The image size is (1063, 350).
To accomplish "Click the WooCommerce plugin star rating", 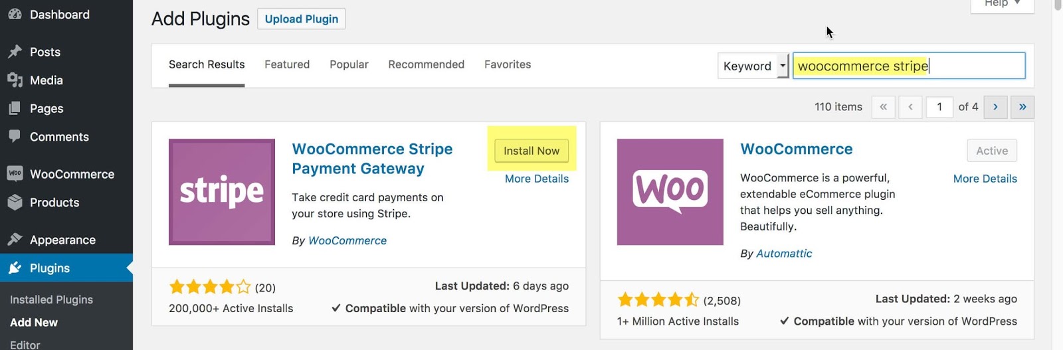I will [658, 300].
